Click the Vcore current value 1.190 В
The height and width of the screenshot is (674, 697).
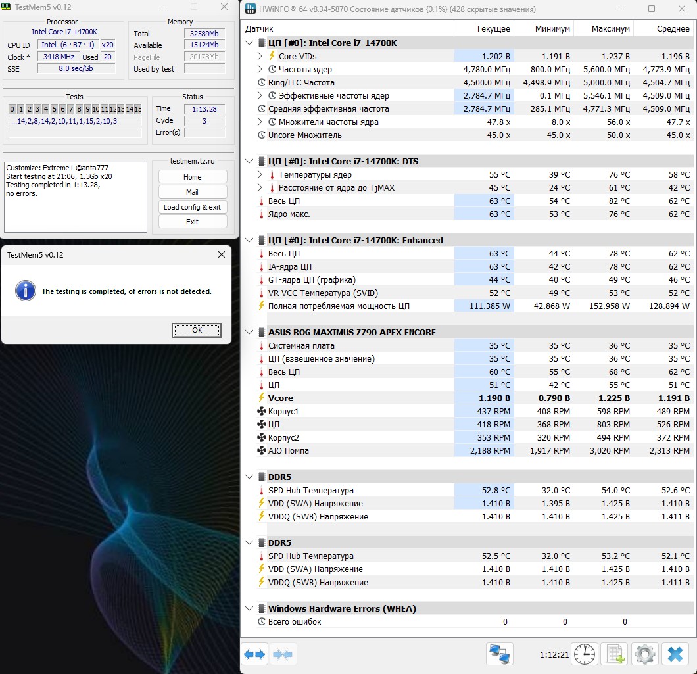494,398
